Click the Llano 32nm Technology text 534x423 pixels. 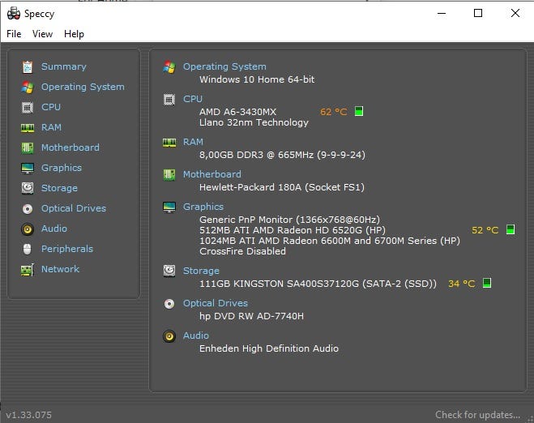[x=254, y=122]
